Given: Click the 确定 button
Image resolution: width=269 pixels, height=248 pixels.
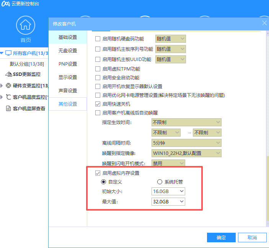Looking at the screenshot, I should coord(221,237).
